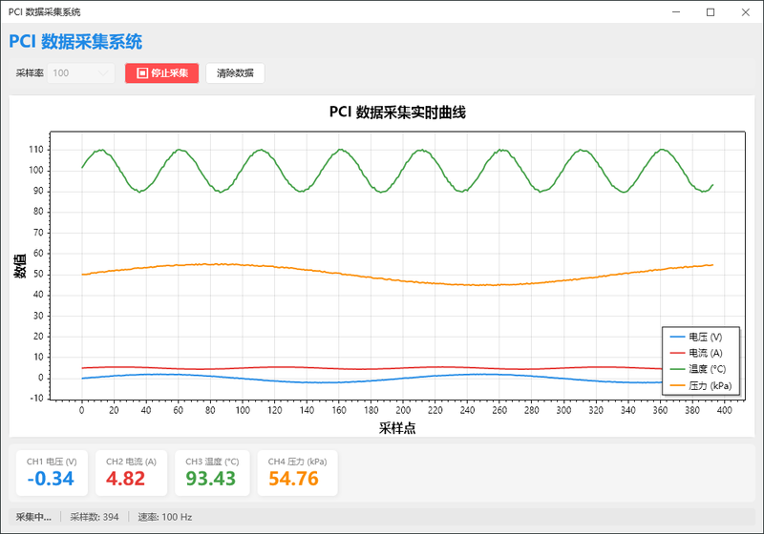Click the blue 电压 (V) legend line swatch

click(x=677, y=337)
